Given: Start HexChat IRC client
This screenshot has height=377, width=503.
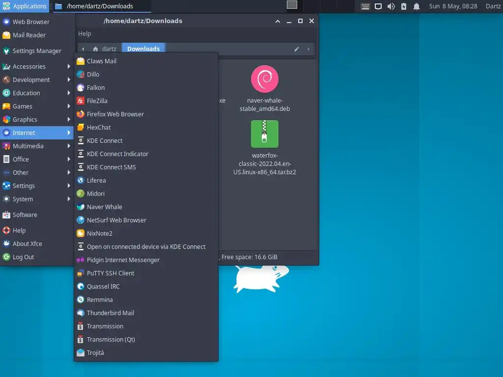Looking at the screenshot, I should click(x=146, y=127).
